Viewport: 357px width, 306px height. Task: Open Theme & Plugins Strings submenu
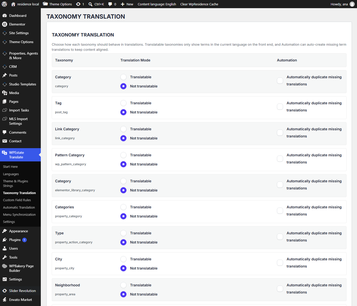click(x=16, y=183)
